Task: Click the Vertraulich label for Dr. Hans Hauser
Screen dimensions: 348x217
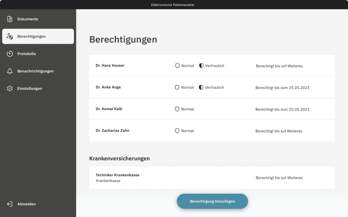Action: pyautogui.click(x=215, y=66)
